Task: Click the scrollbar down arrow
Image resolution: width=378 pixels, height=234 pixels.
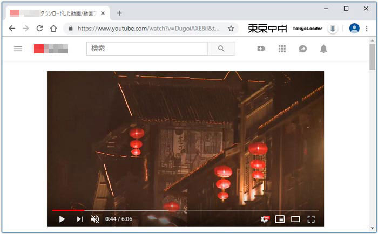Action: [373, 228]
